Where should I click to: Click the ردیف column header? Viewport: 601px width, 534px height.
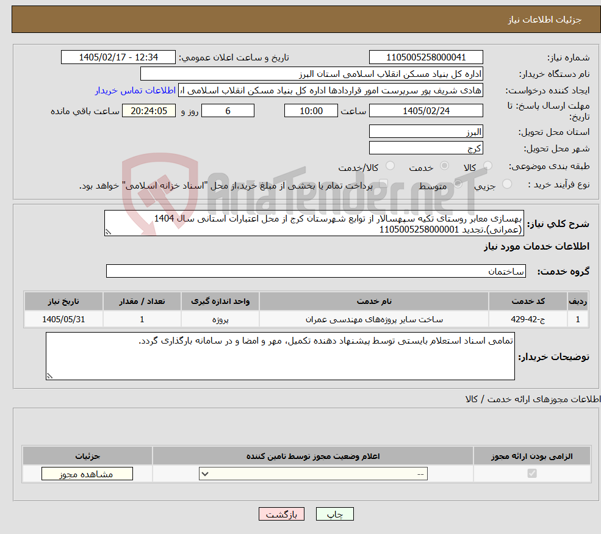point(578,301)
